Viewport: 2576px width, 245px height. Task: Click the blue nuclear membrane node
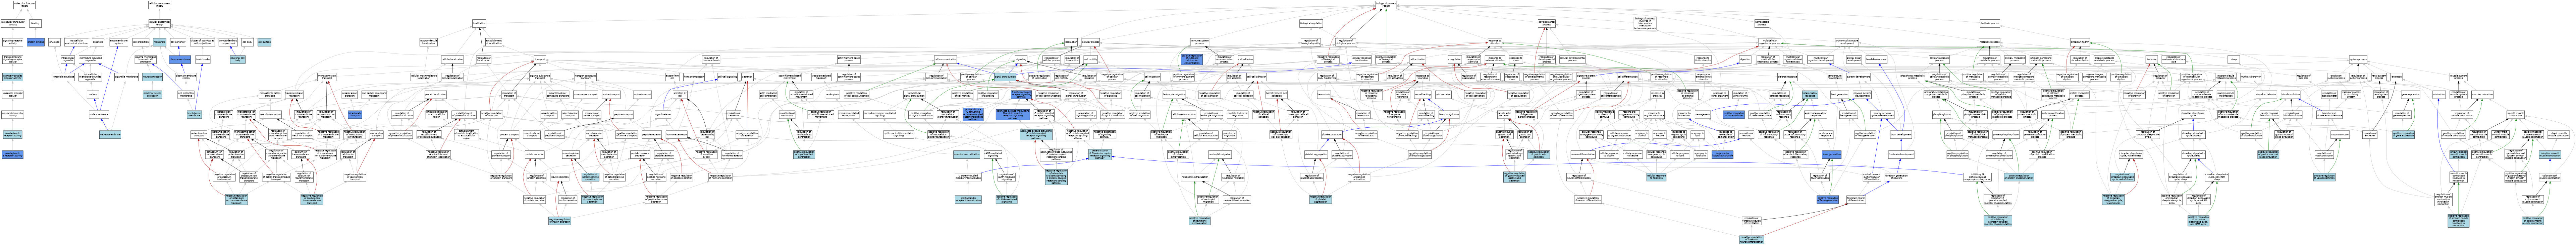coord(110,134)
